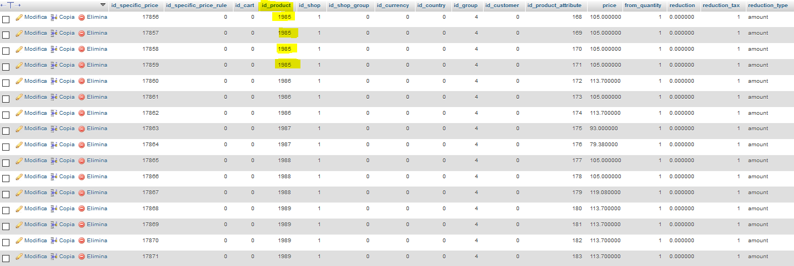Click the id_product_attribute value 183
Screen dimensions: 794x266
(577, 257)
